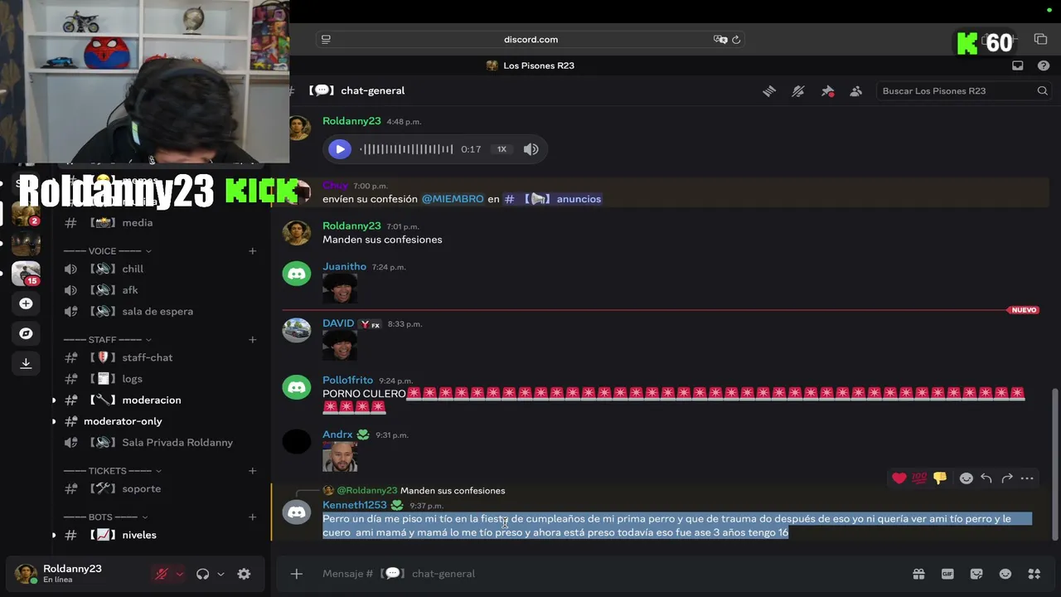The width and height of the screenshot is (1061, 597).
Task: Open add reaction picker on message
Action: 966,478
